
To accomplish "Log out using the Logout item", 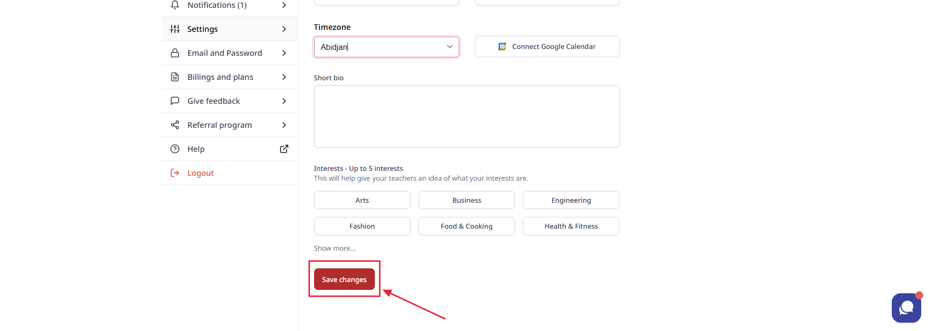I will pos(200,173).
